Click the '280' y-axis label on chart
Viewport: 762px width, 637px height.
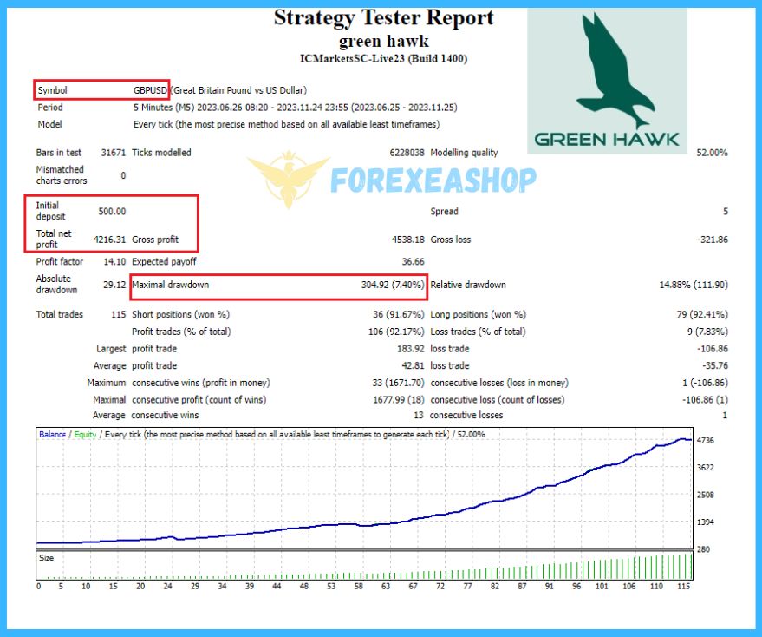pyautogui.click(x=703, y=549)
